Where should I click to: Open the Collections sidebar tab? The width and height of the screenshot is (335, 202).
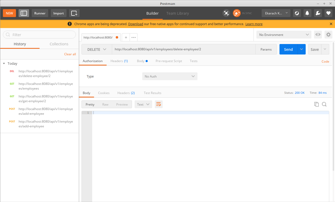coord(59,44)
